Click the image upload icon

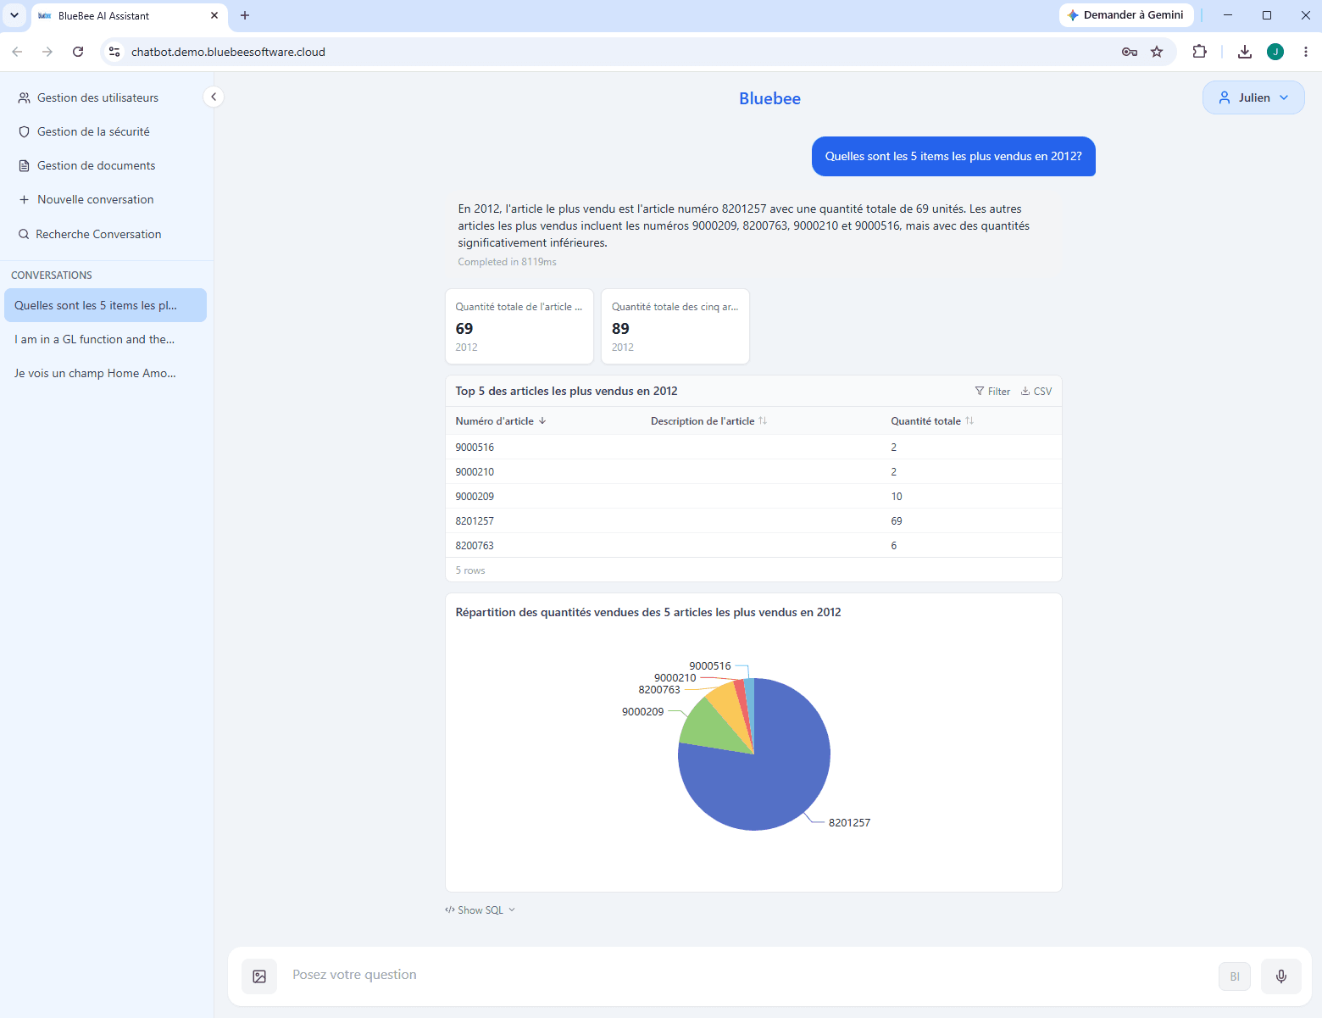click(x=259, y=976)
